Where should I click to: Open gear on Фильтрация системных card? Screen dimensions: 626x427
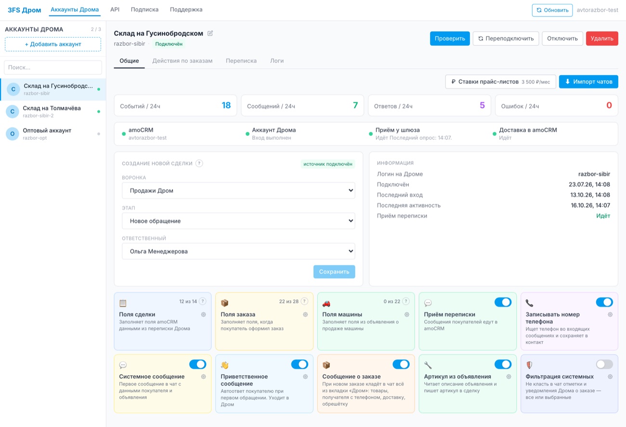pos(610,376)
